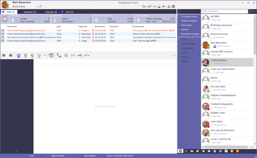
Task: Click the pause hold call icon
Action: (x=66, y=55)
